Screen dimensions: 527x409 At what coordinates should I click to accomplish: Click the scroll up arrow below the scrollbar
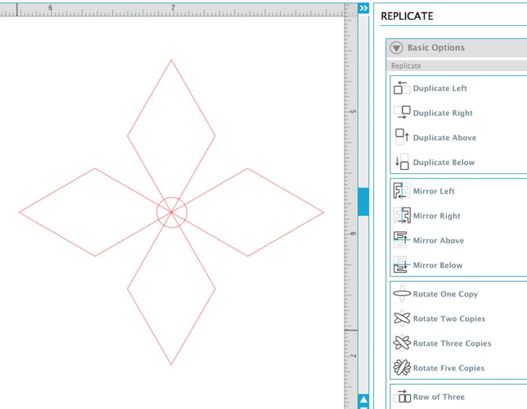tap(364, 399)
